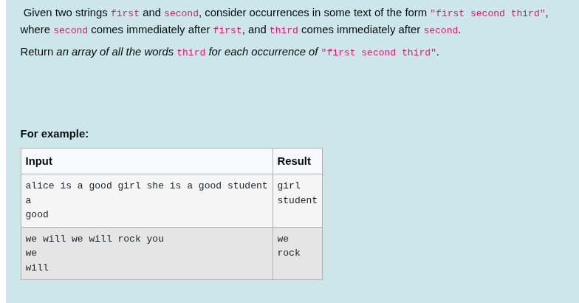This screenshot has width=579, height=303.
Task: Click the "rock" result in the second row
Action: tap(289, 253)
